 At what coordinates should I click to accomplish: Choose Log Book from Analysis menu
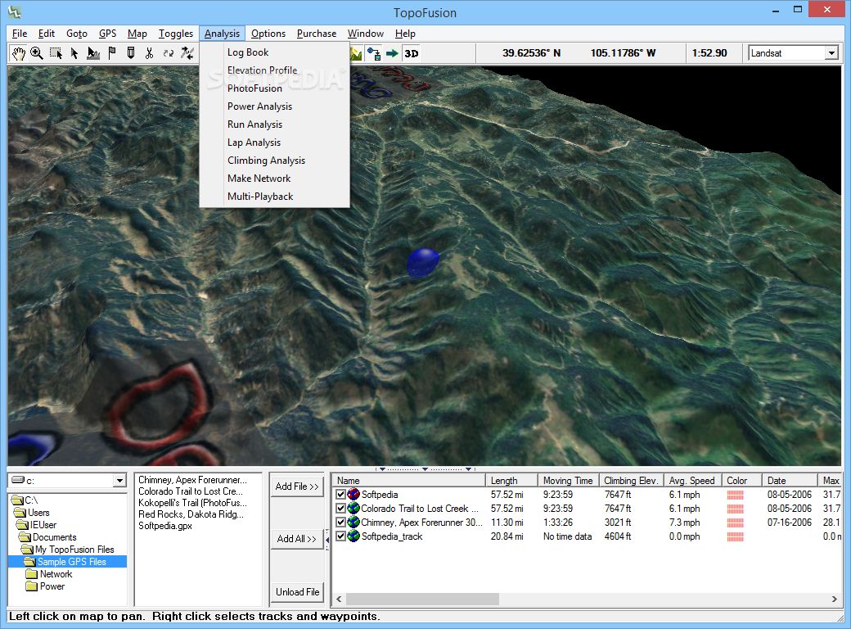pyautogui.click(x=275, y=52)
